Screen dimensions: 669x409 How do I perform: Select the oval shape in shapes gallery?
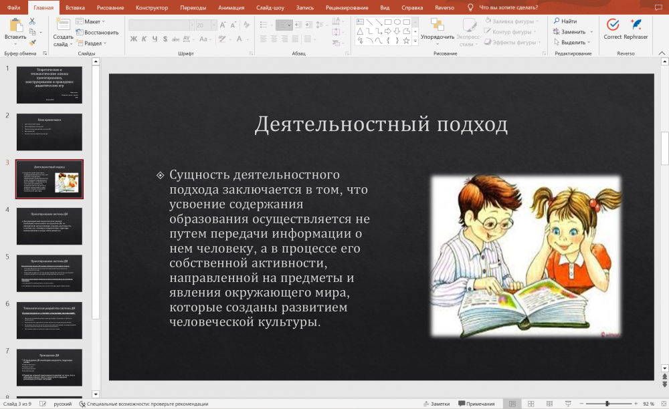point(397,22)
